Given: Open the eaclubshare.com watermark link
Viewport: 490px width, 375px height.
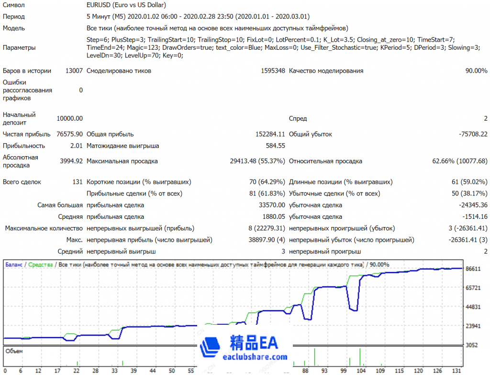Looking at the screenshot, I should point(256,357).
